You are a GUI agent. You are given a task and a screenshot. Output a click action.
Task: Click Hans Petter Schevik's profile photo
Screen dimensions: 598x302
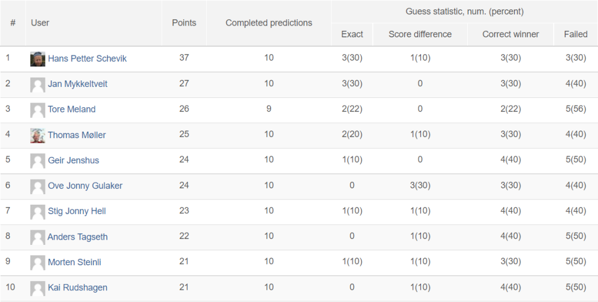pos(38,59)
